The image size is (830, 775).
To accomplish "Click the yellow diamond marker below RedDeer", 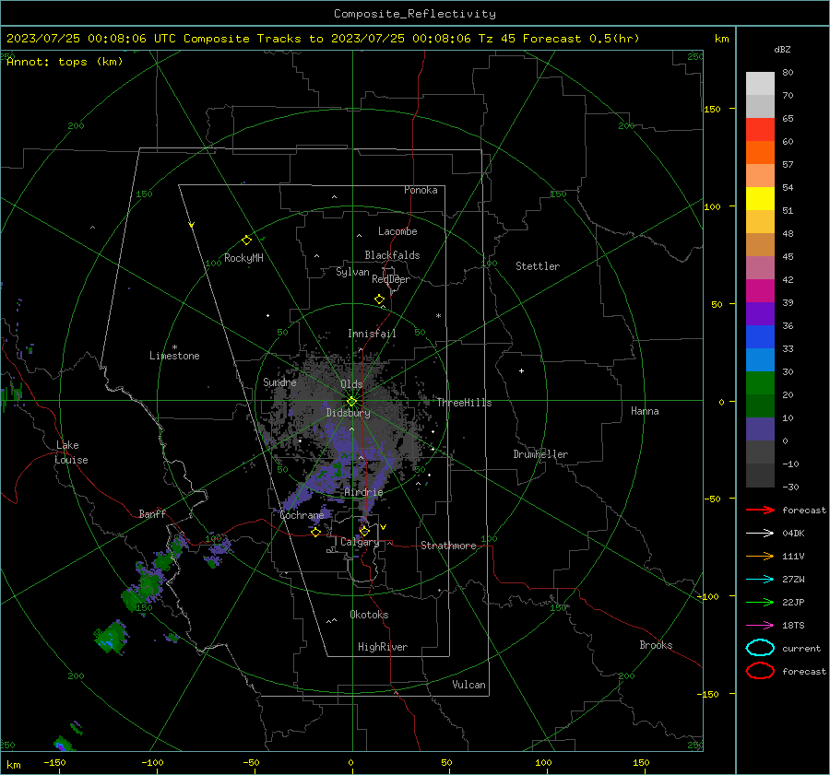I will point(380,299).
